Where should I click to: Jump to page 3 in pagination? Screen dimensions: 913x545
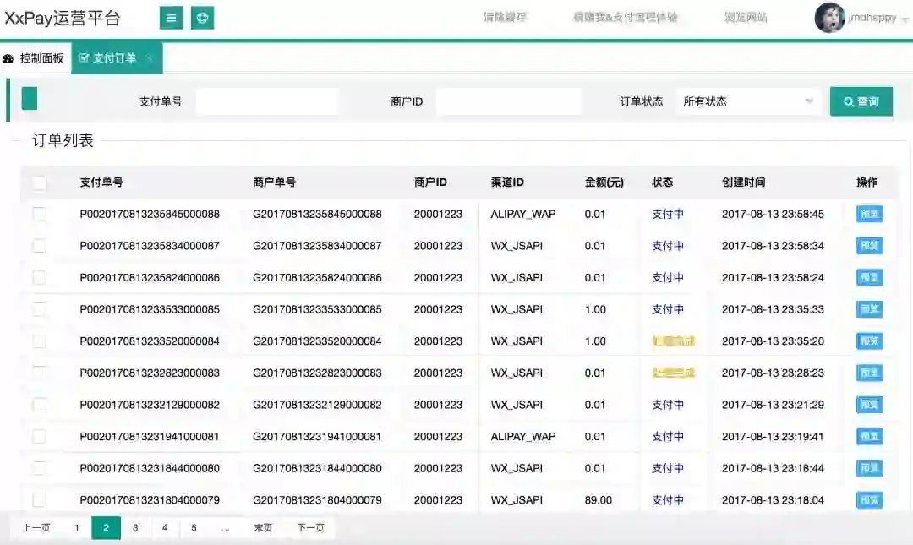click(x=135, y=528)
